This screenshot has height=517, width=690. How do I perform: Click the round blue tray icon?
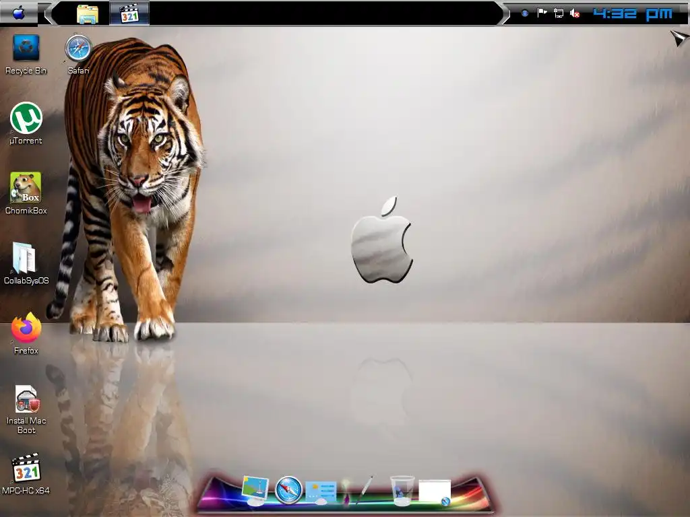tap(524, 13)
